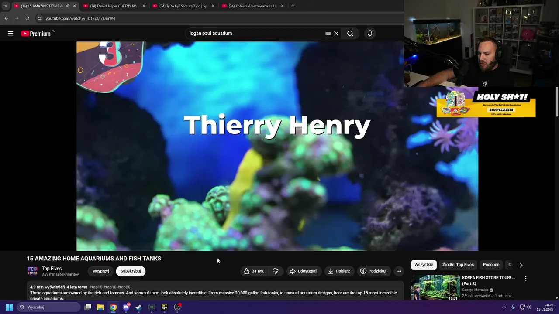Close the Dawid Jasper tab
559x314 pixels.
coord(144,6)
